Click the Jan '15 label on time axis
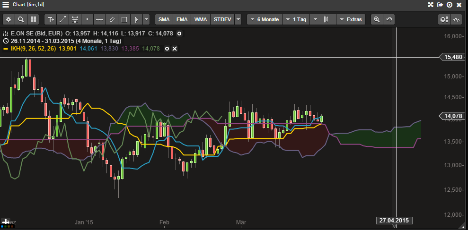468x230 pixels. click(84, 222)
